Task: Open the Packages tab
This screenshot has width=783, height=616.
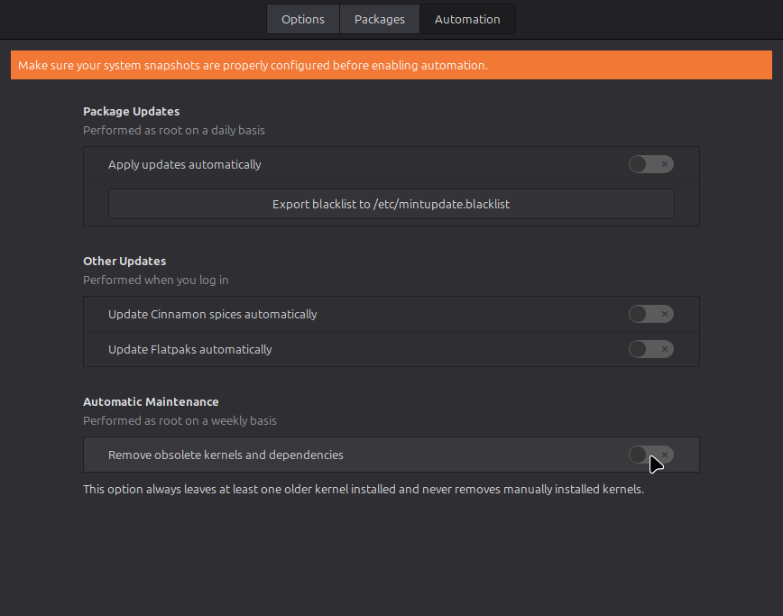Action: [x=380, y=20]
